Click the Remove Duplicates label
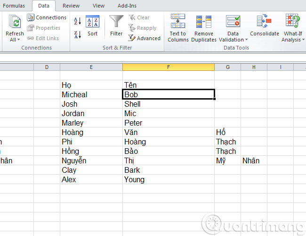This screenshot has width=306, height=236. tap(204, 37)
